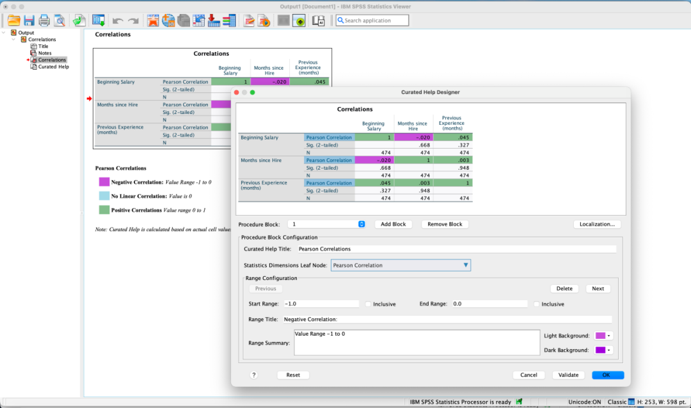This screenshot has width=691, height=408.
Task: Go to the Next range configuration
Action: coord(598,288)
